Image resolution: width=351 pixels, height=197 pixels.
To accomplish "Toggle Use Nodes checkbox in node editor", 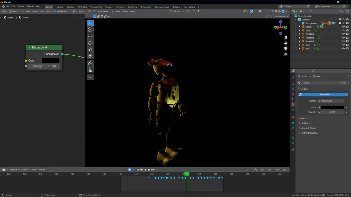I will (55, 11).
